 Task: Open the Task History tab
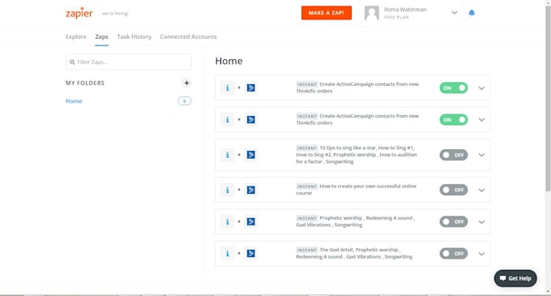coord(134,36)
